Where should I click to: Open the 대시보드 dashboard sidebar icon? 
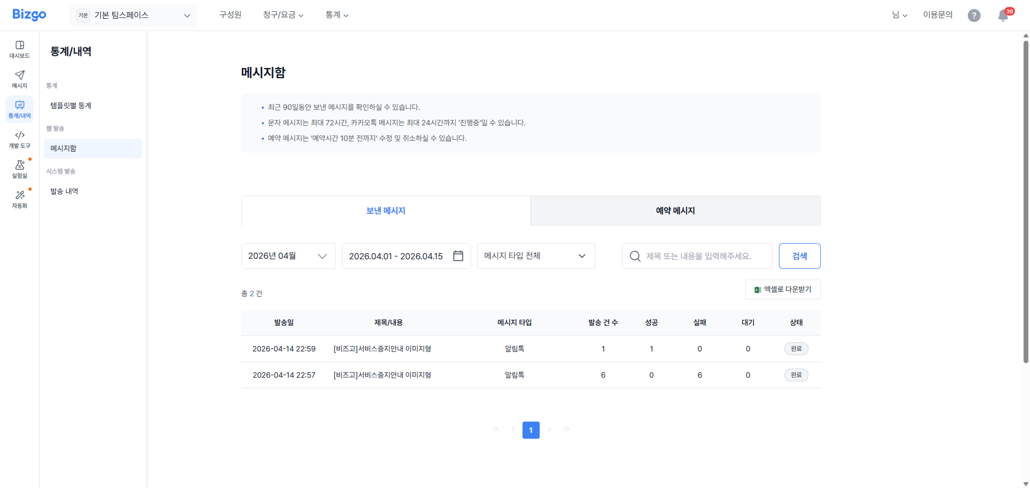[x=19, y=49]
